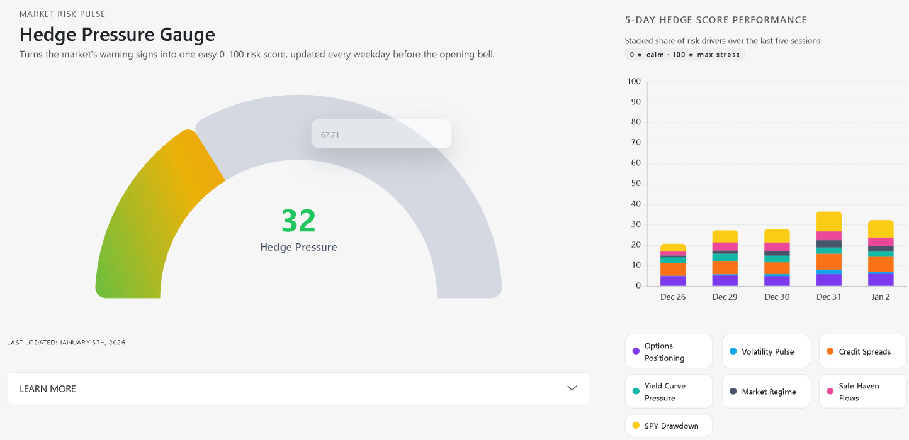Toggle Options Positioning legend series
909x440 pixels.
[669, 351]
